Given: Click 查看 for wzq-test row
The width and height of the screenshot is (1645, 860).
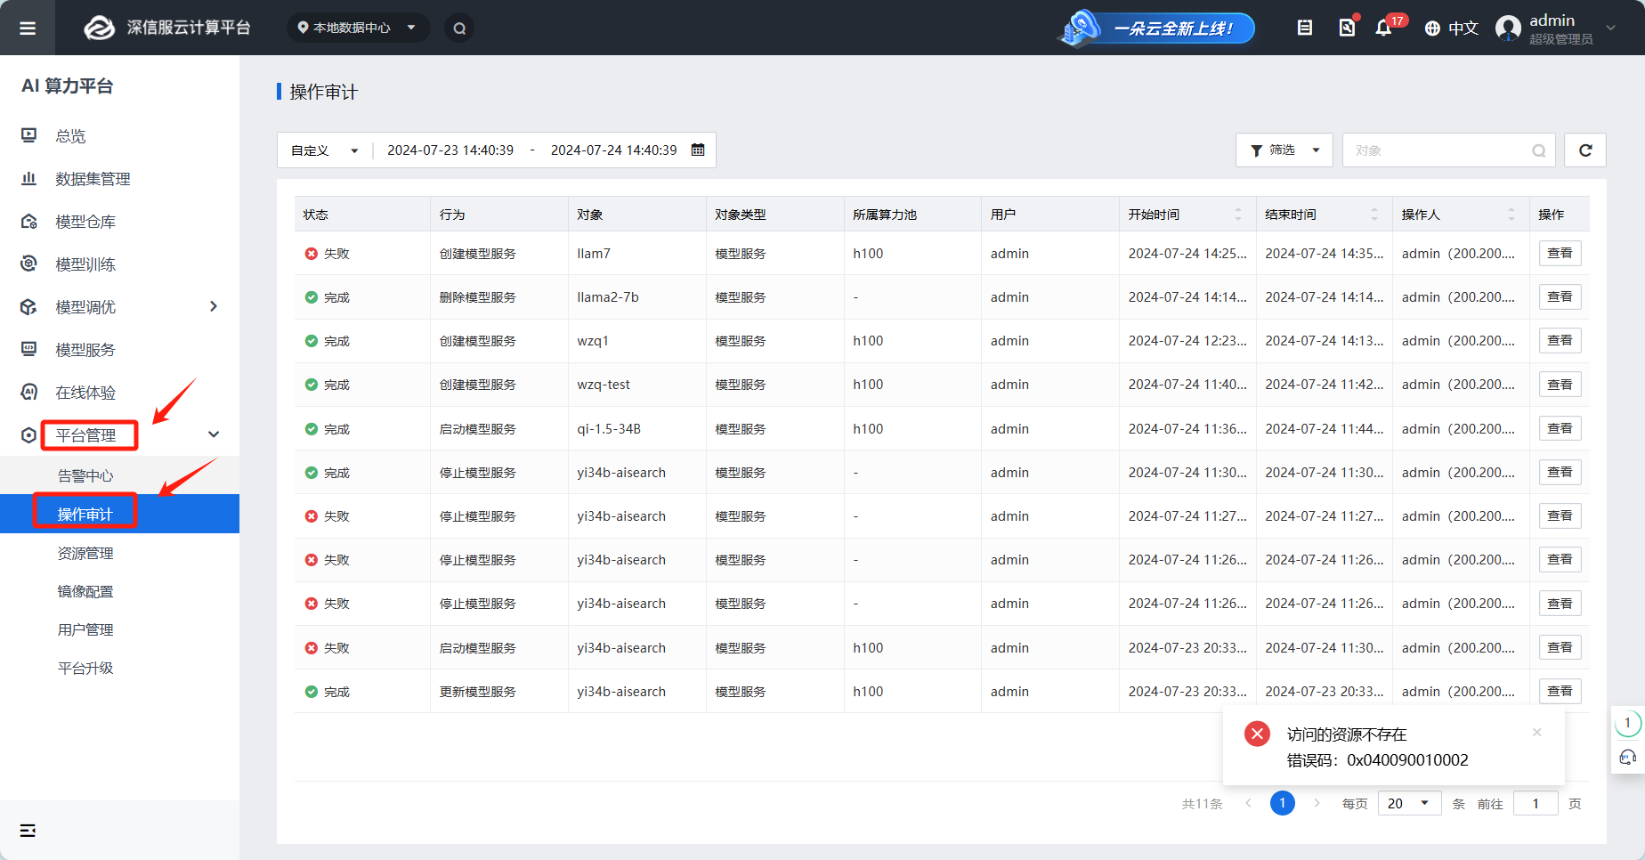Looking at the screenshot, I should (1560, 385).
